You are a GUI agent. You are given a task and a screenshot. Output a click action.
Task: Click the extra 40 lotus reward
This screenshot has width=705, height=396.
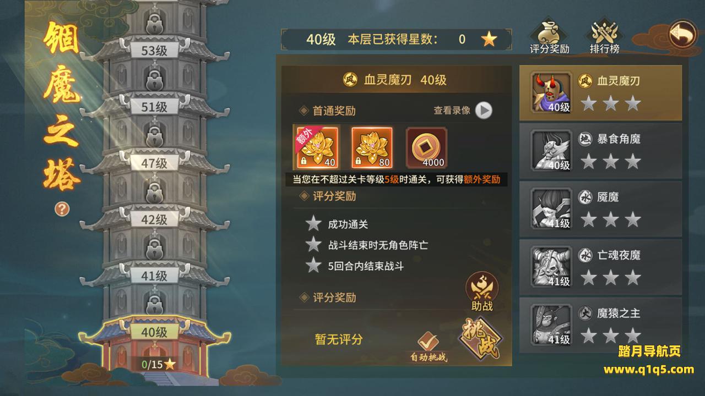click(317, 147)
